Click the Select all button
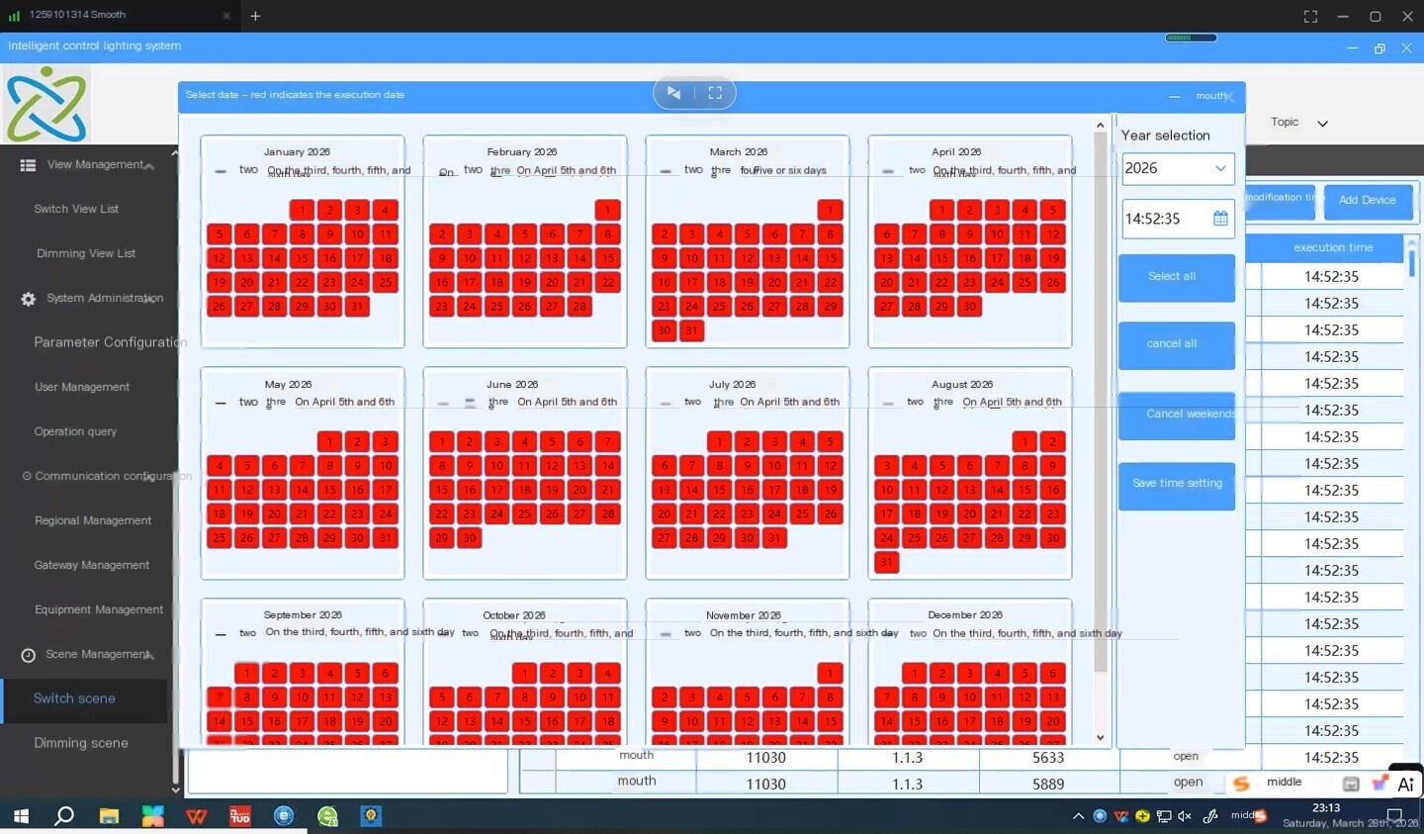This screenshot has width=1424, height=834. point(1177,278)
